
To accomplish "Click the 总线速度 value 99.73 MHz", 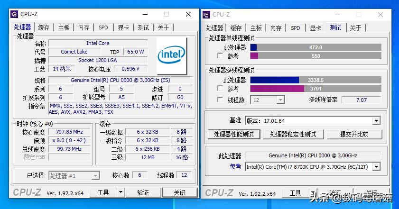I will point(69,149).
